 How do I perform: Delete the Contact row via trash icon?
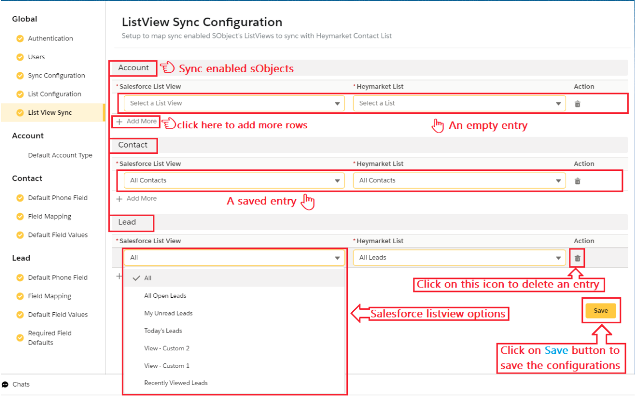click(x=577, y=181)
